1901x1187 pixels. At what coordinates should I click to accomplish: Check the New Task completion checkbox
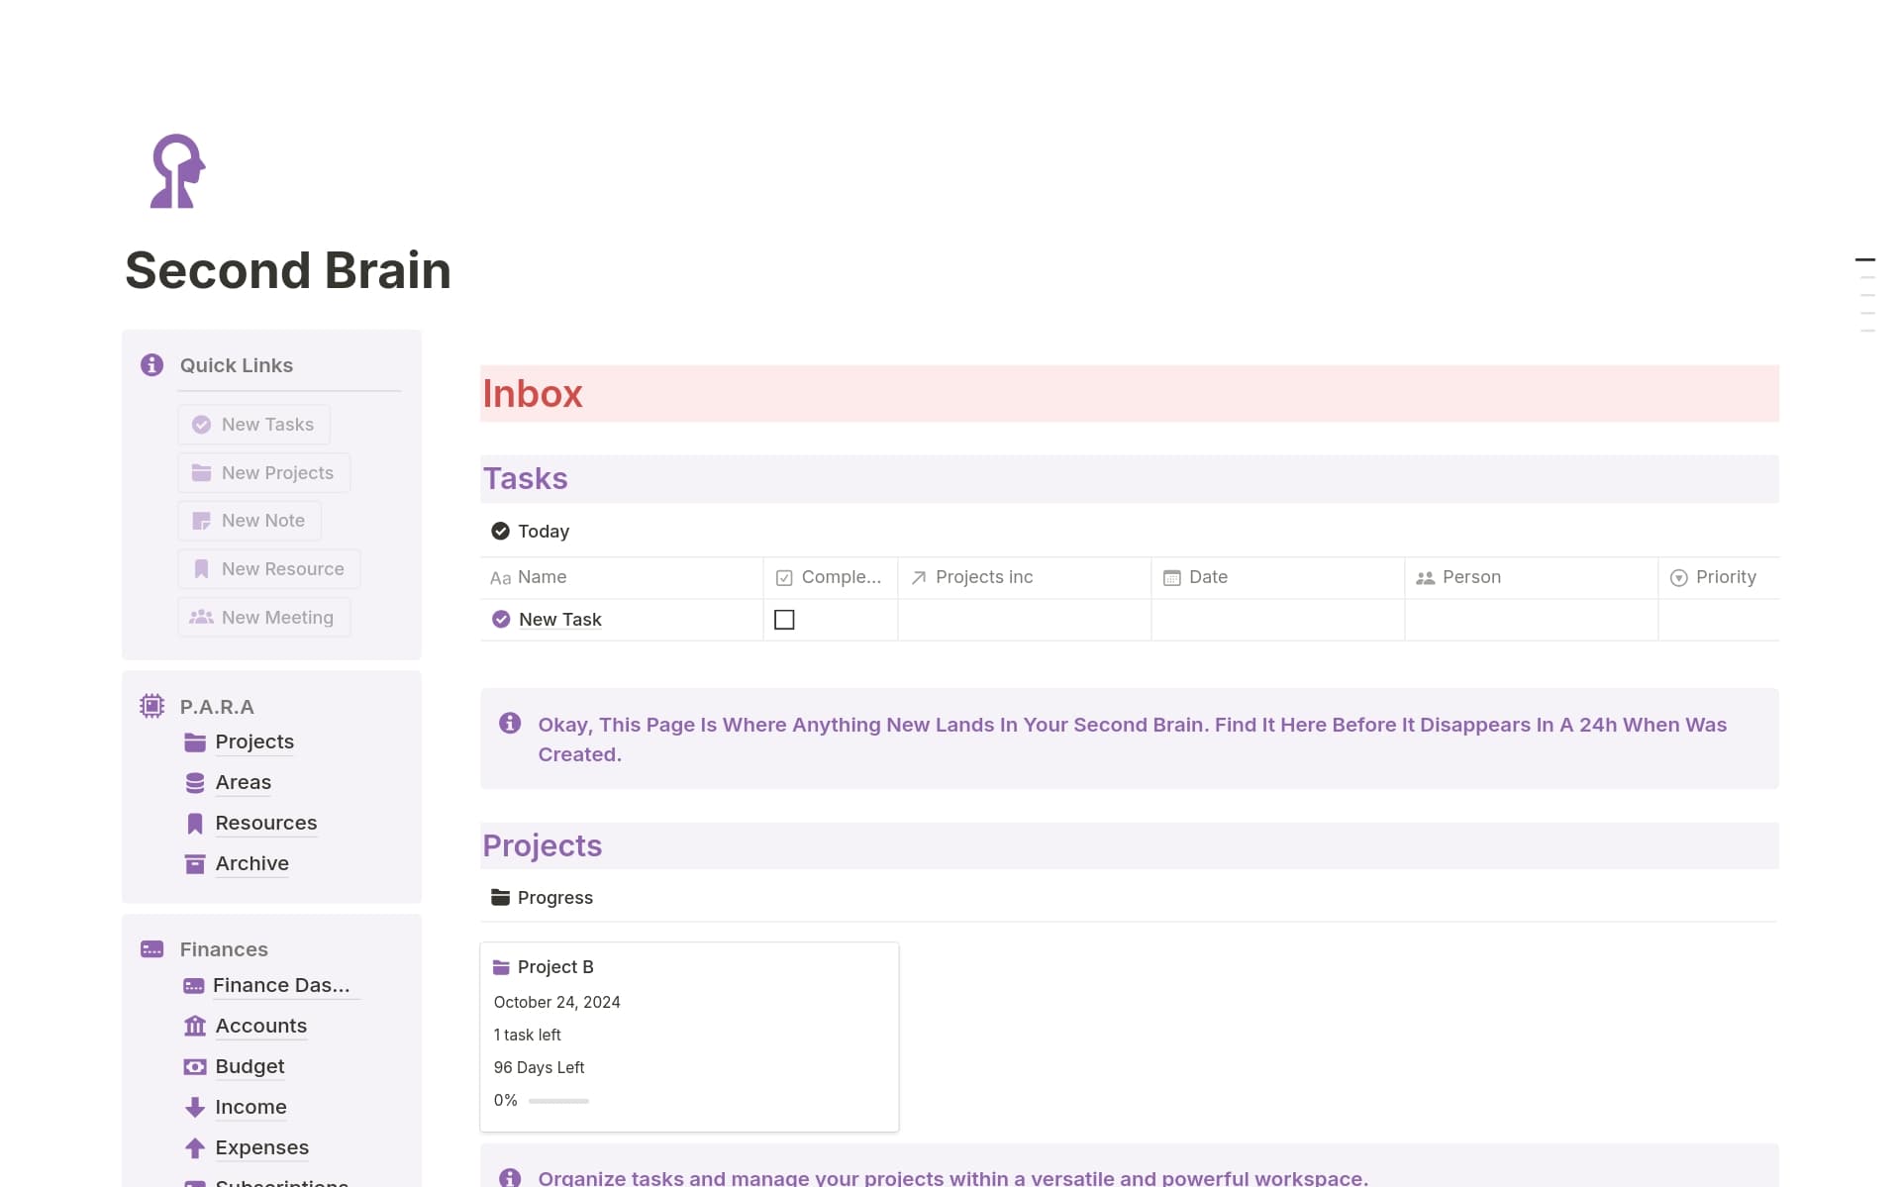pyautogui.click(x=785, y=619)
